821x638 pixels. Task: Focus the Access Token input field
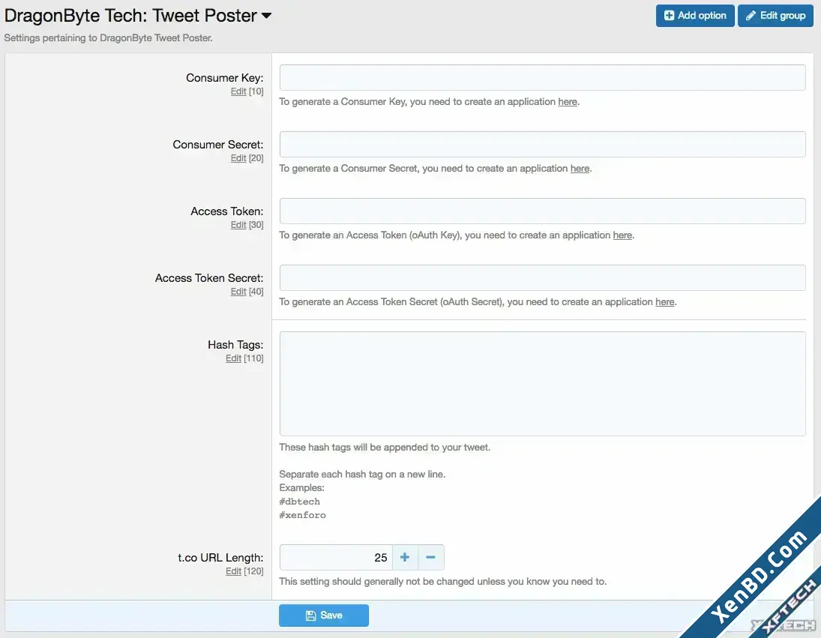tap(542, 211)
